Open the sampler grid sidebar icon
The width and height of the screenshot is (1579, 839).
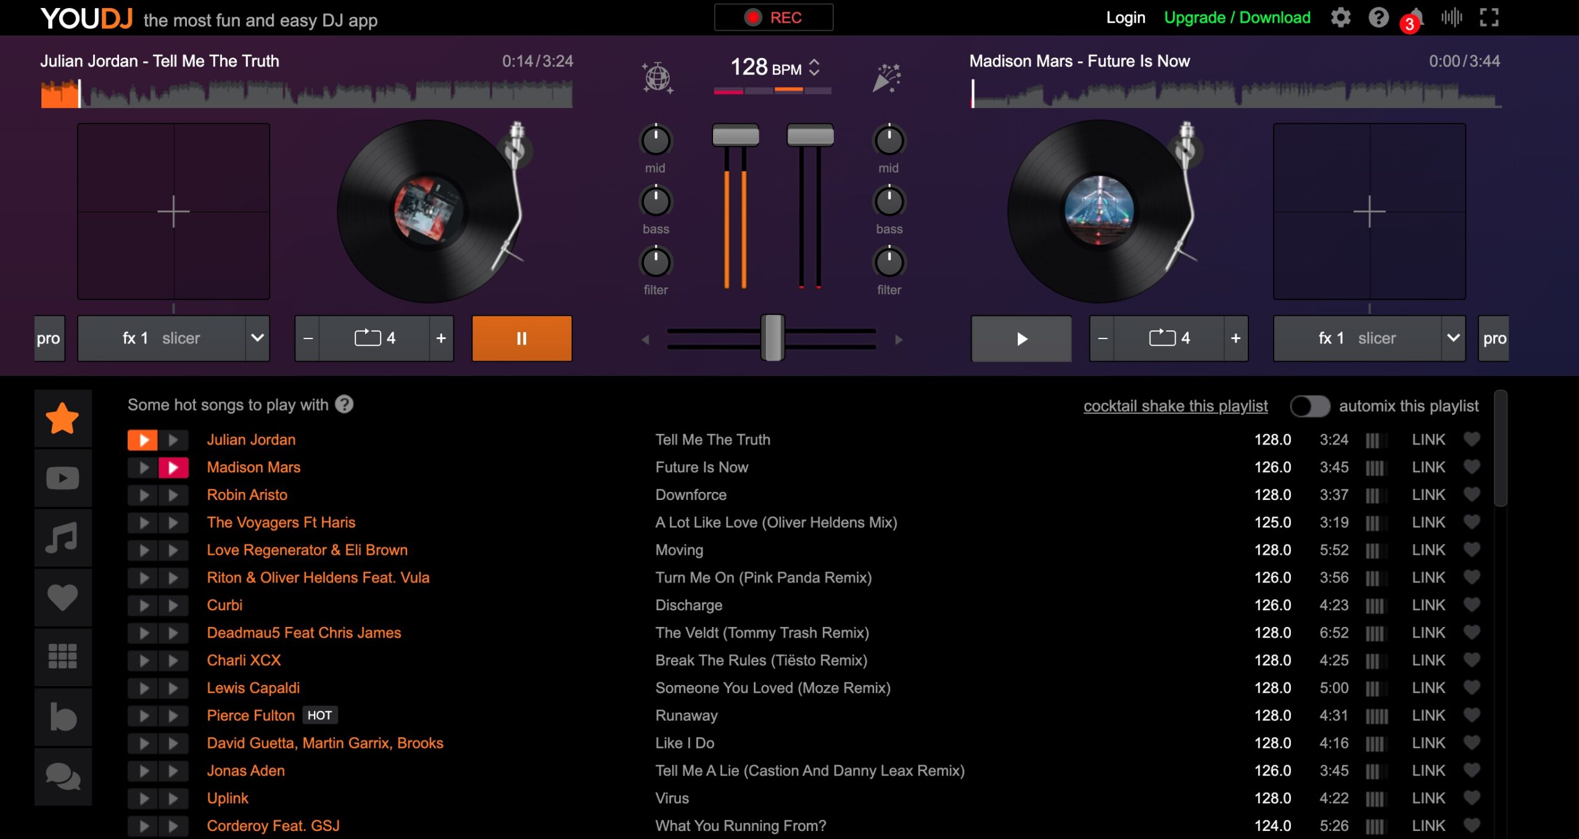pyautogui.click(x=63, y=656)
